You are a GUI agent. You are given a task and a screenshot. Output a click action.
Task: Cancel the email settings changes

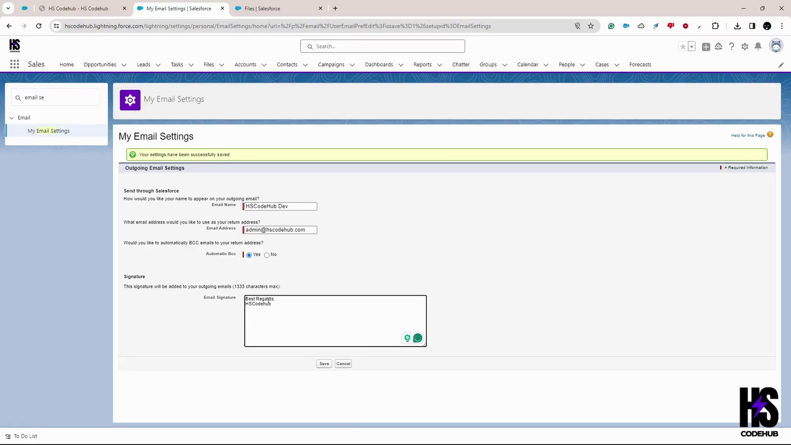click(343, 364)
